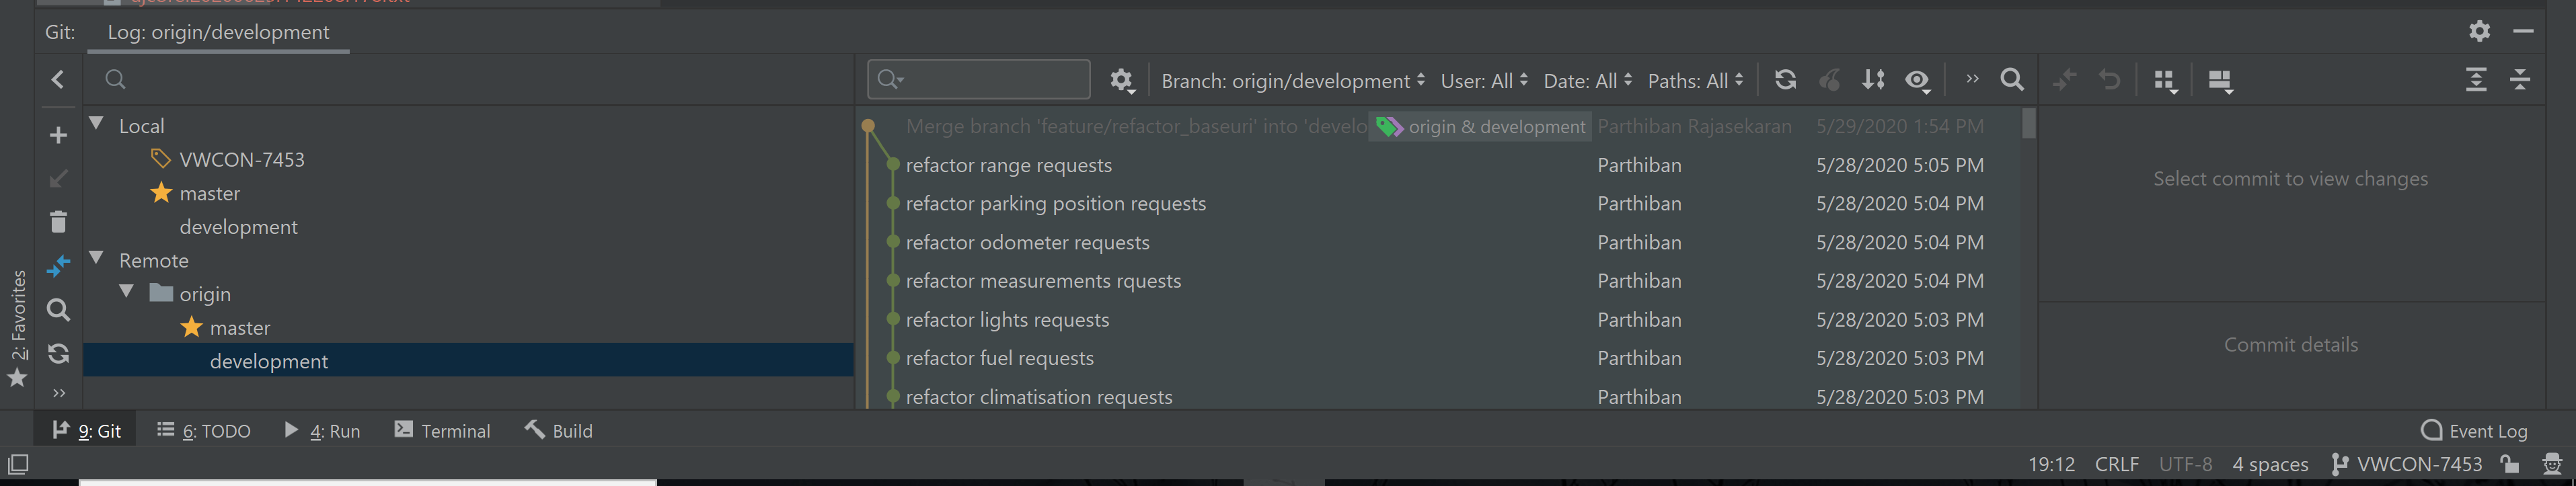This screenshot has width=2576, height=486.
Task: Click the VWCON-7453 branch widget in status bar
Action: point(2407,464)
